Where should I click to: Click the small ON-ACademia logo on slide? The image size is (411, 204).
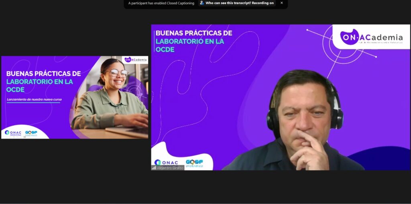coord(135,59)
